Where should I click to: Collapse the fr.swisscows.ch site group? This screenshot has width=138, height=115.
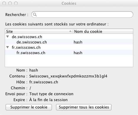[8, 47]
